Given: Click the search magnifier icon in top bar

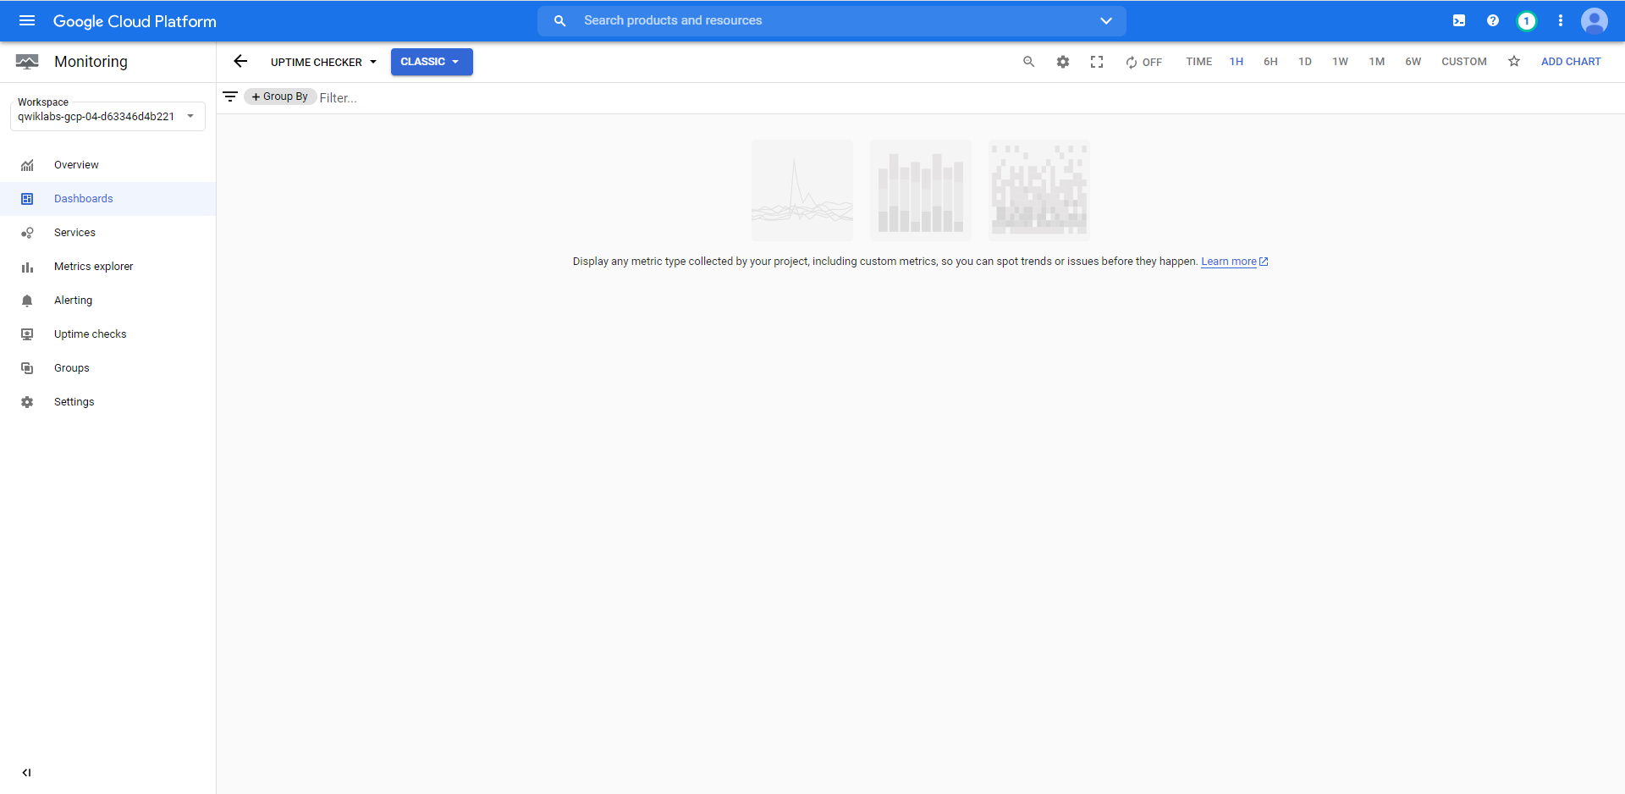Looking at the screenshot, I should pyautogui.click(x=559, y=20).
